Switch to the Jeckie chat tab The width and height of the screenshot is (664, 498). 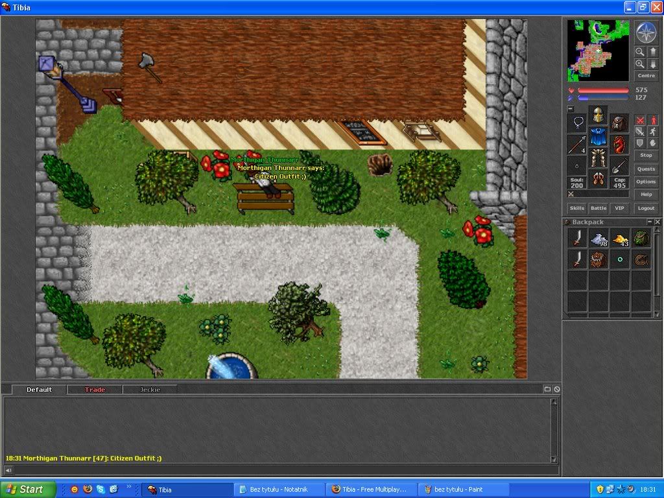coord(150,390)
